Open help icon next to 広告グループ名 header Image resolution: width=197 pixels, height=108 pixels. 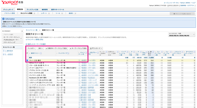98,53
